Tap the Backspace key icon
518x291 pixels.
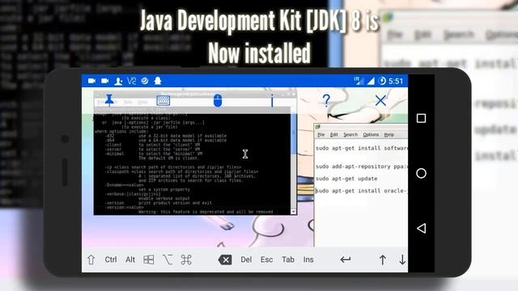[x=225, y=260]
